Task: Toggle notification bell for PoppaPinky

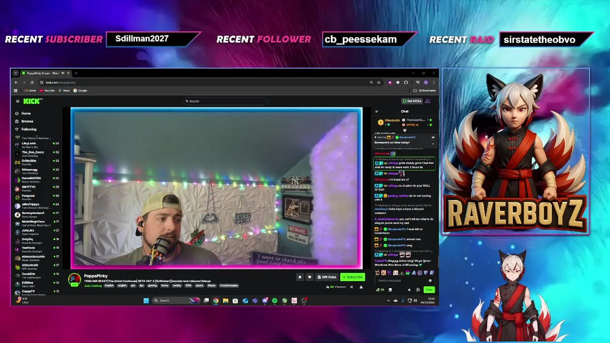Action: pos(300,277)
